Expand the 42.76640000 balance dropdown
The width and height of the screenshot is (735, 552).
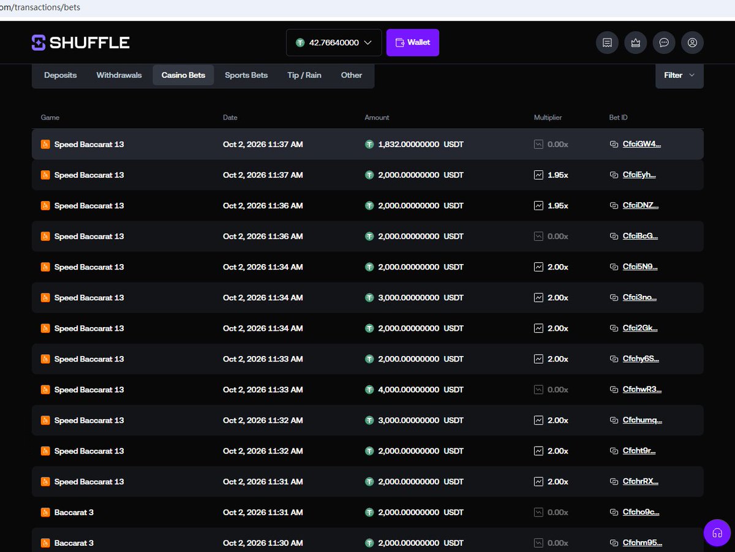click(x=334, y=43)
